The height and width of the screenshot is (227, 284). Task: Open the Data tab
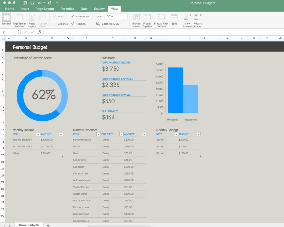(84, 9)
